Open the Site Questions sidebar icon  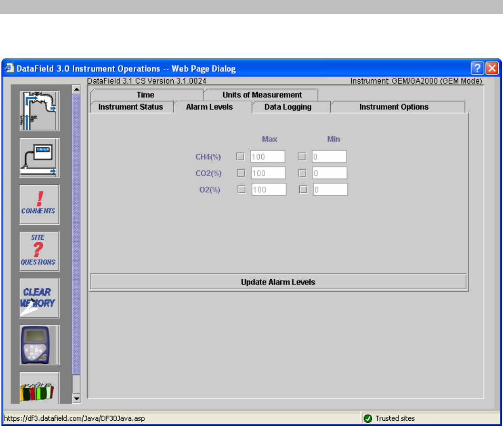pos(39,251)
